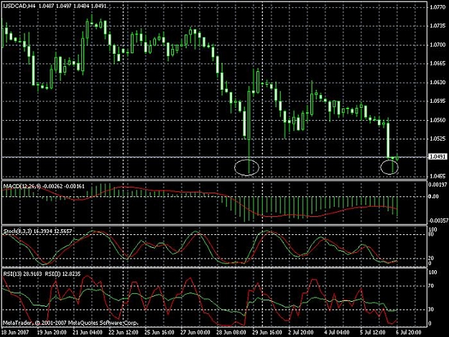Click the 4 Jul 04:00 time label
This screenshot has height=337, width=449.
[x=337, y=333]
